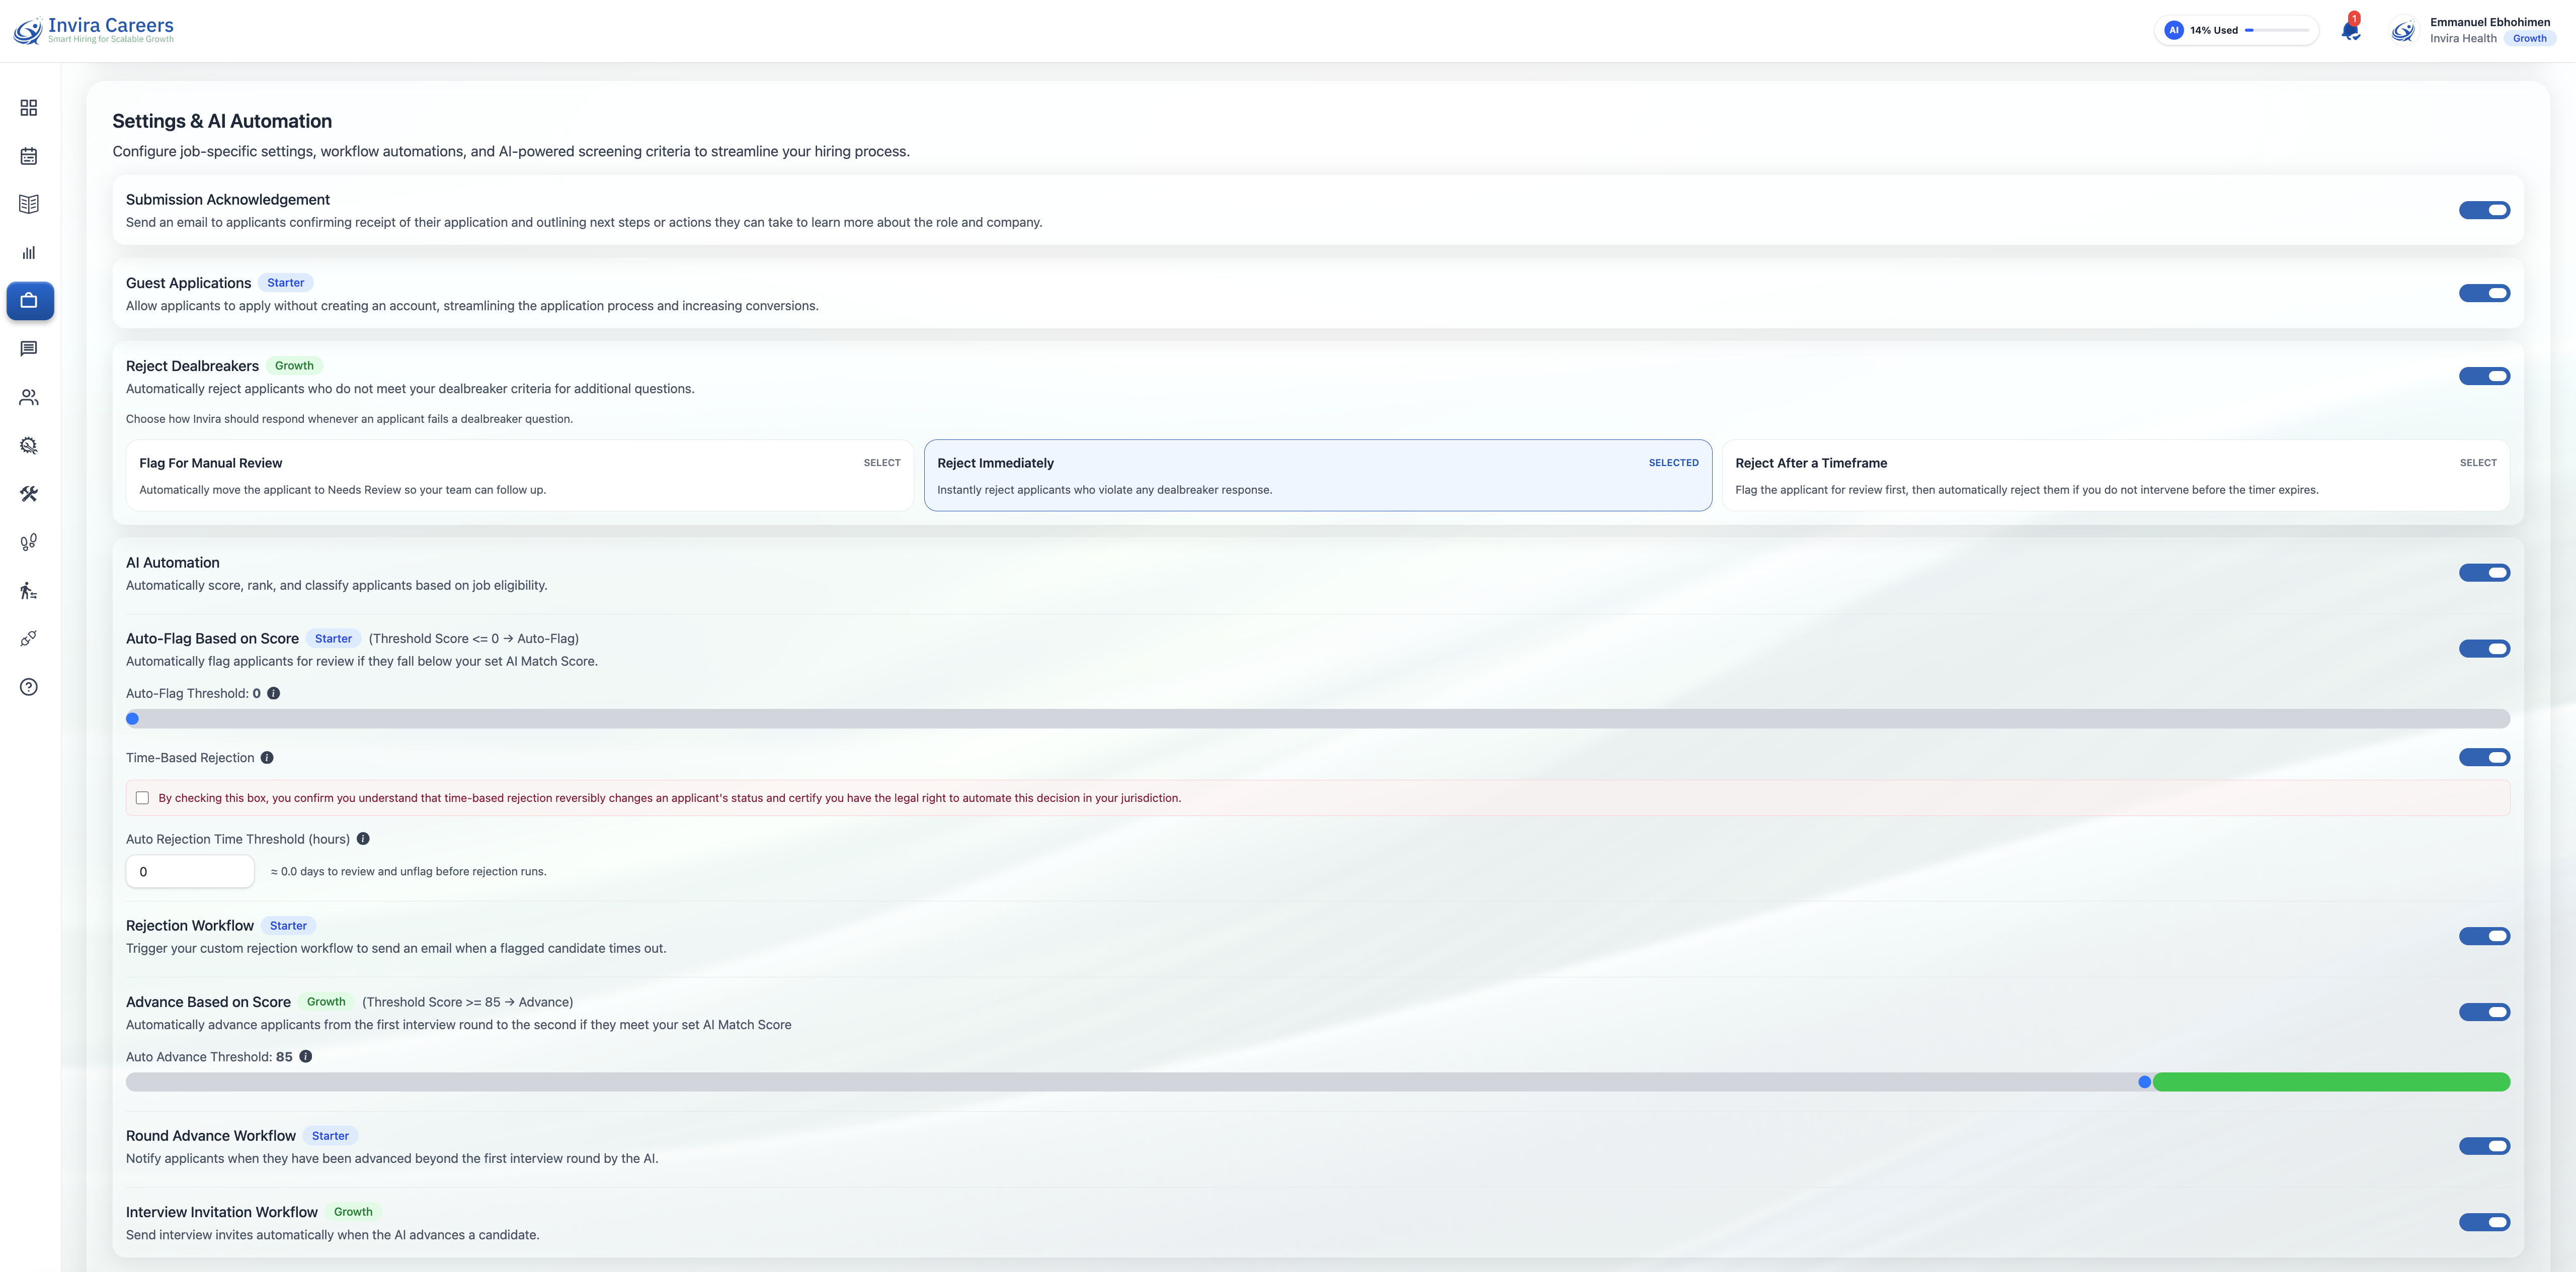This screenshot has height=1272, width=2576.
Task: Check the time-based rejection legal confirmation box
Action: [x=142, y=797]
